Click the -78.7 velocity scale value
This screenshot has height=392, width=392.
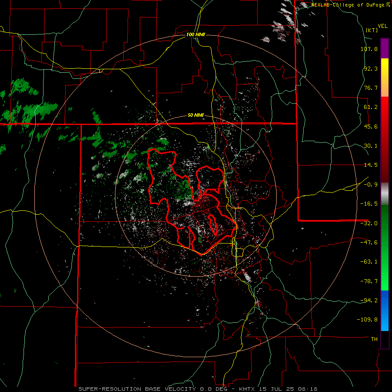(369, 281)
